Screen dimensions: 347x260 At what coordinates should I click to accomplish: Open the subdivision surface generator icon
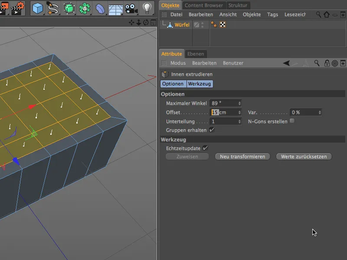pyautogui.click(x=69, y=8)
